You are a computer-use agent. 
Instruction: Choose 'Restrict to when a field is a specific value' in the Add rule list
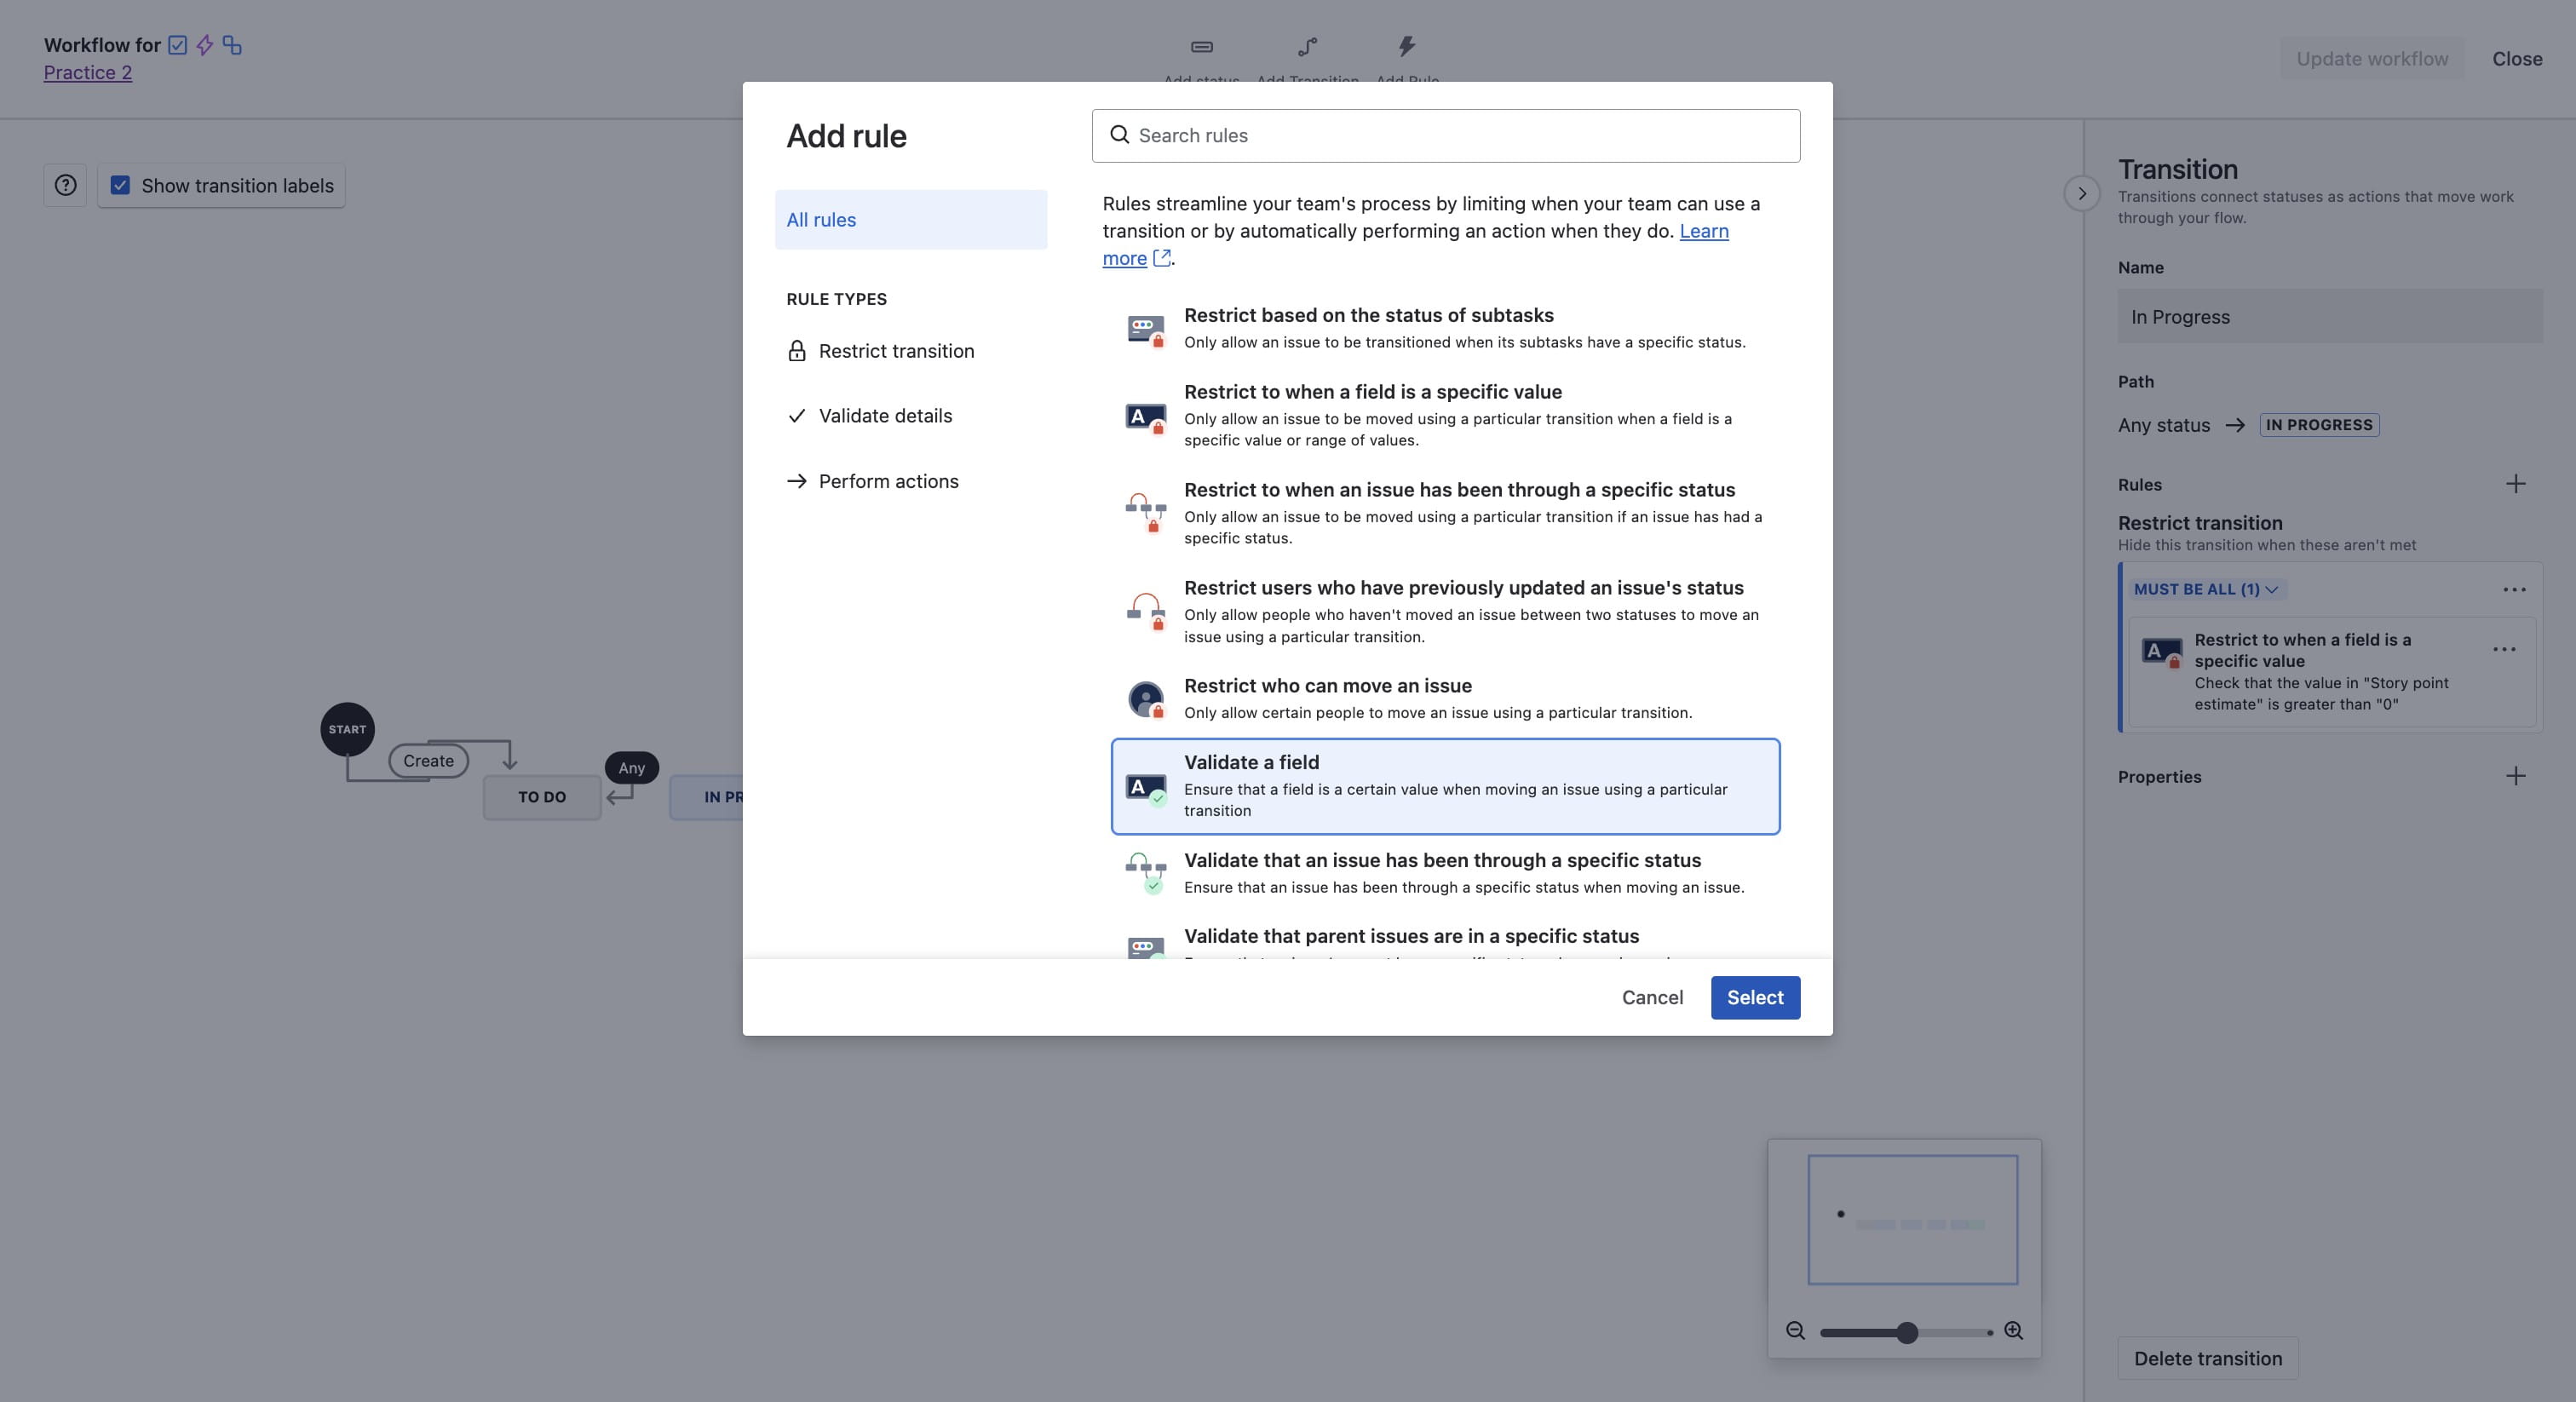[x=1445, y=415]
